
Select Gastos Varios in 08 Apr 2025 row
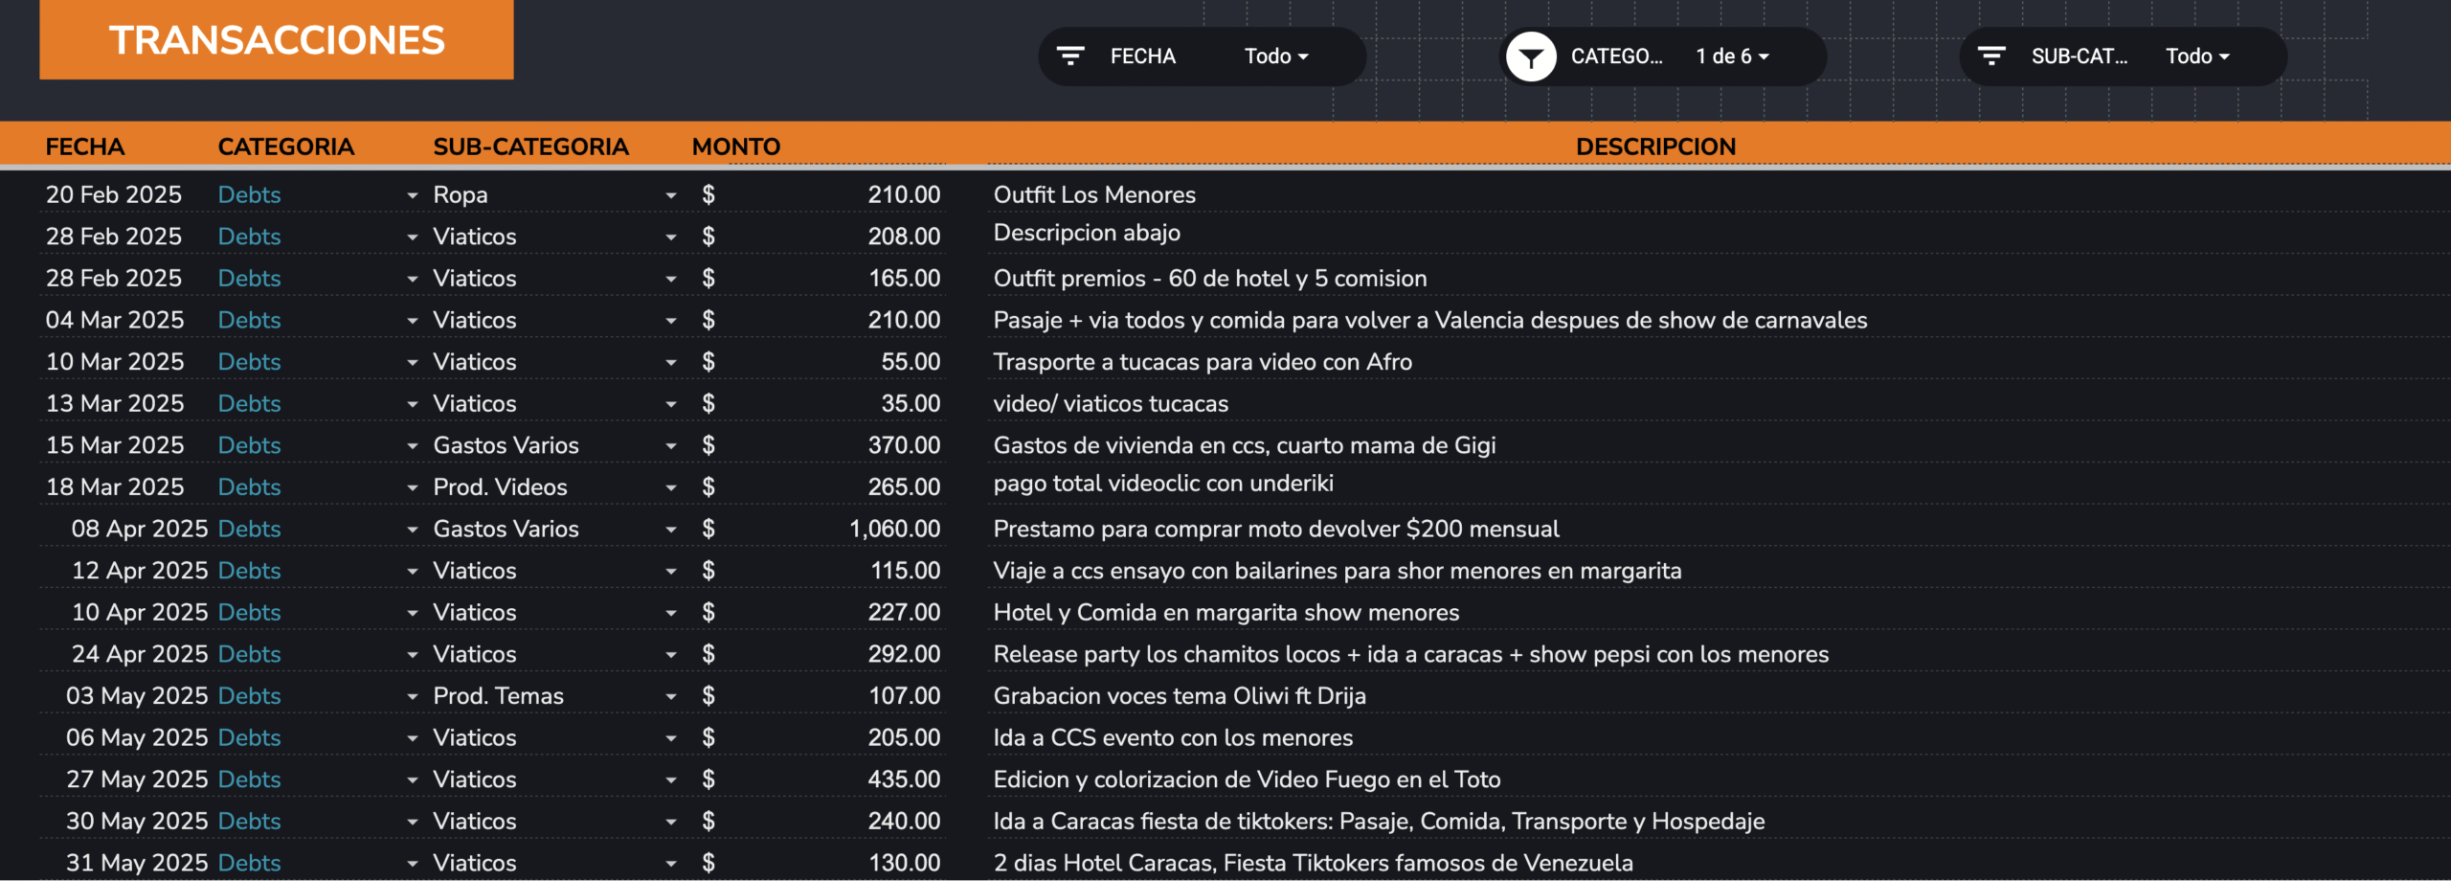(x=506, y=529)
